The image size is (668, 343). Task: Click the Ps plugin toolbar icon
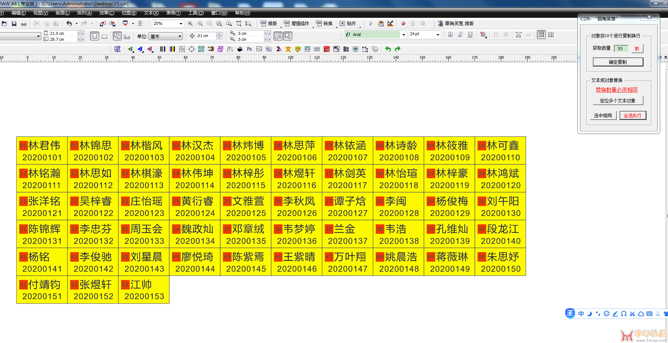click(x=249, y=49)
